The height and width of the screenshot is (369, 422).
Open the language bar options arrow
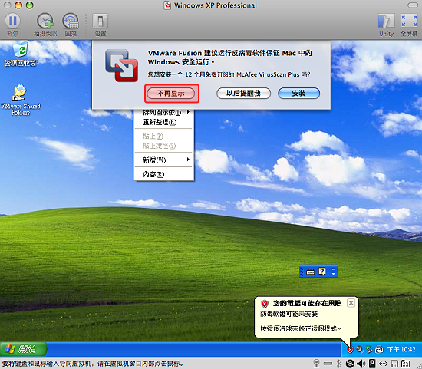click(x=334, y=274)
